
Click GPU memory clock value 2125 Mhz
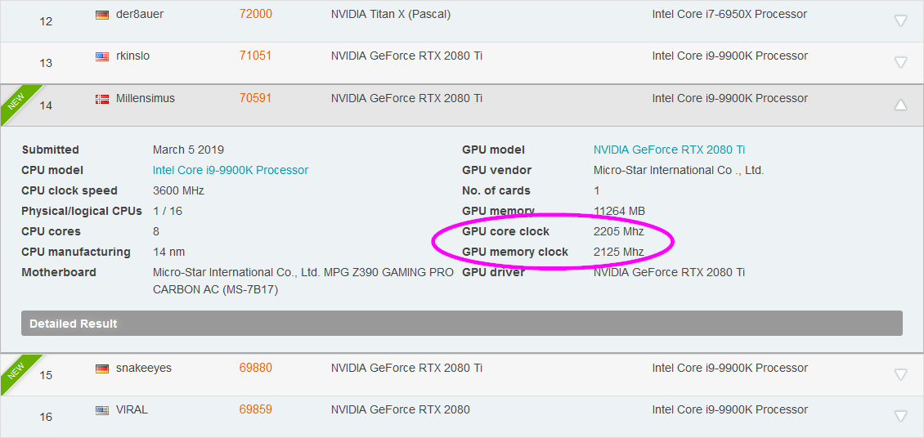click(619, 252)
